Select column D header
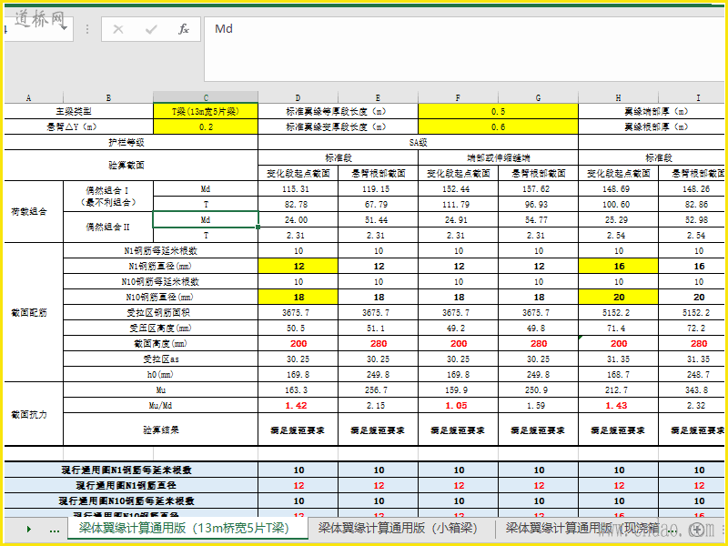 [x=298, y=98]
